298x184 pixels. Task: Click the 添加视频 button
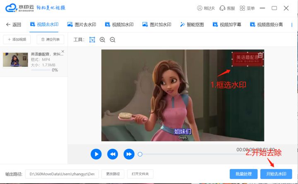point(17,39)
